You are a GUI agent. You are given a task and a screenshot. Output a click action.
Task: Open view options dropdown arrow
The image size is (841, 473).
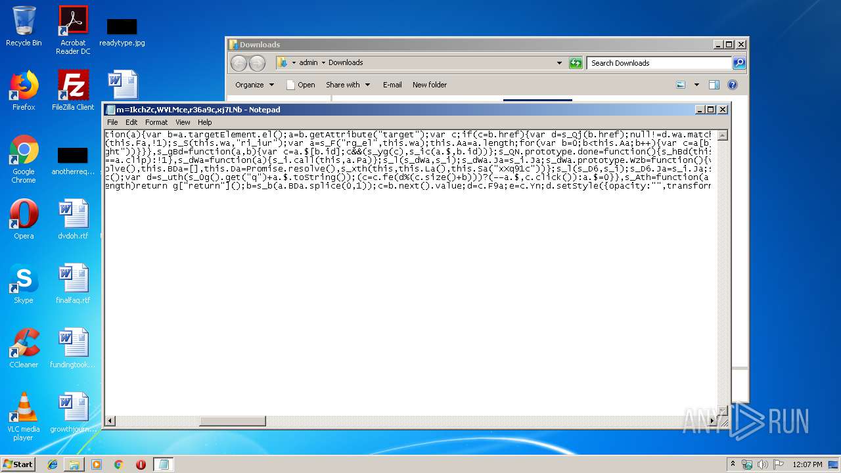coord(696,85)
